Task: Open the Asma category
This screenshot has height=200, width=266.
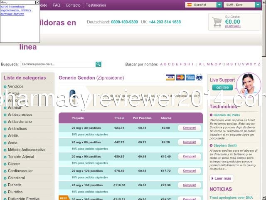Action: [x=12, y=143]
